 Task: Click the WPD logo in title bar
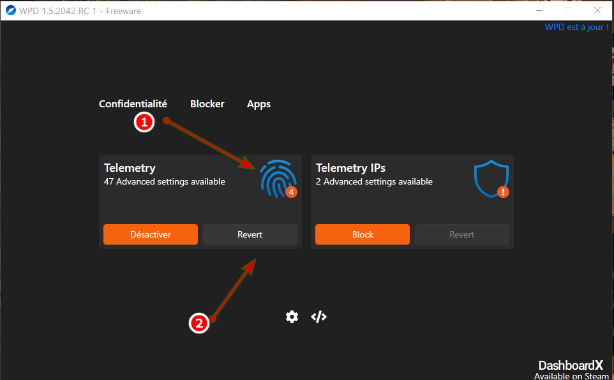click(x=10, y=10)
